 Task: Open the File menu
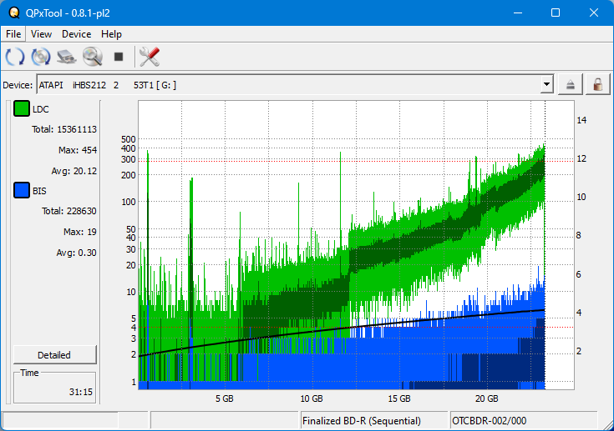point(13,34)
